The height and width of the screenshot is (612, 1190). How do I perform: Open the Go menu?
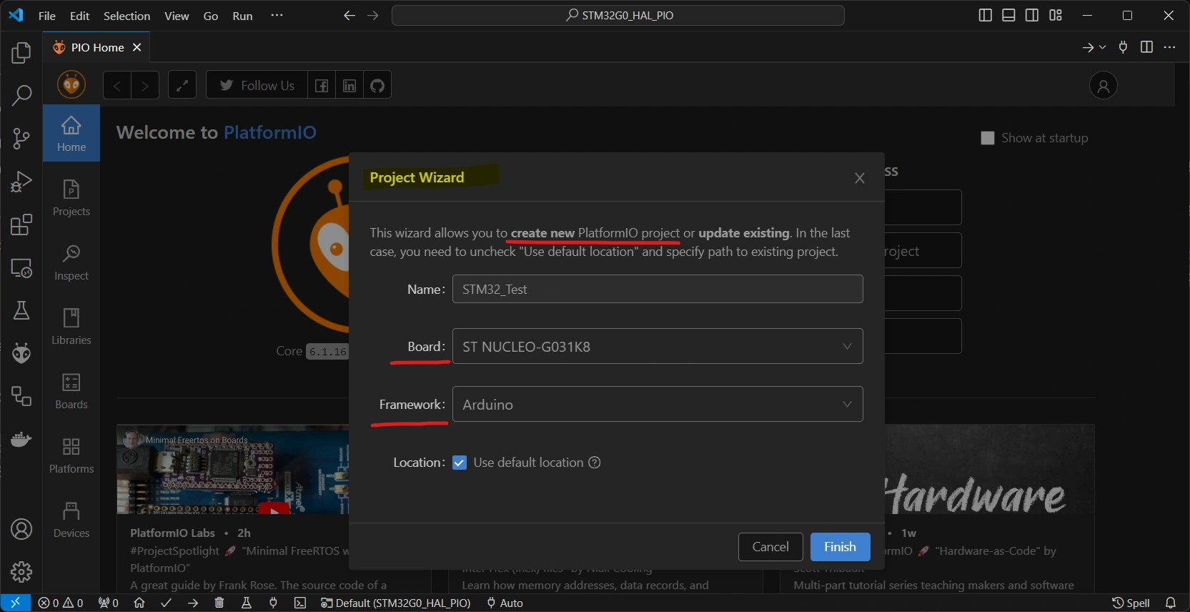pos(211,16)
